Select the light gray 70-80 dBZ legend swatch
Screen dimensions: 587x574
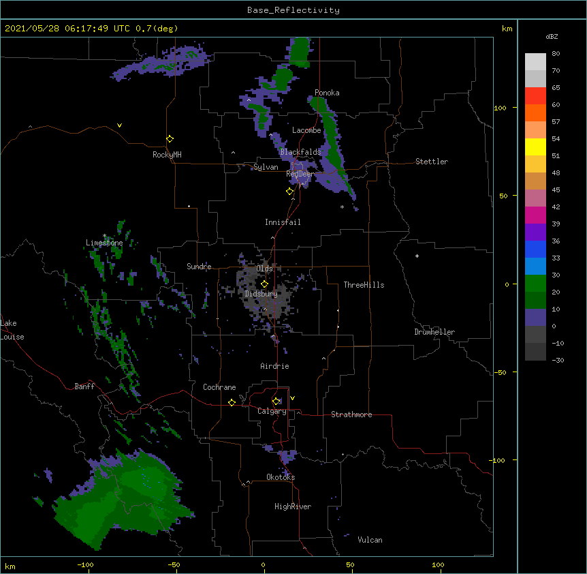point(535,62)
